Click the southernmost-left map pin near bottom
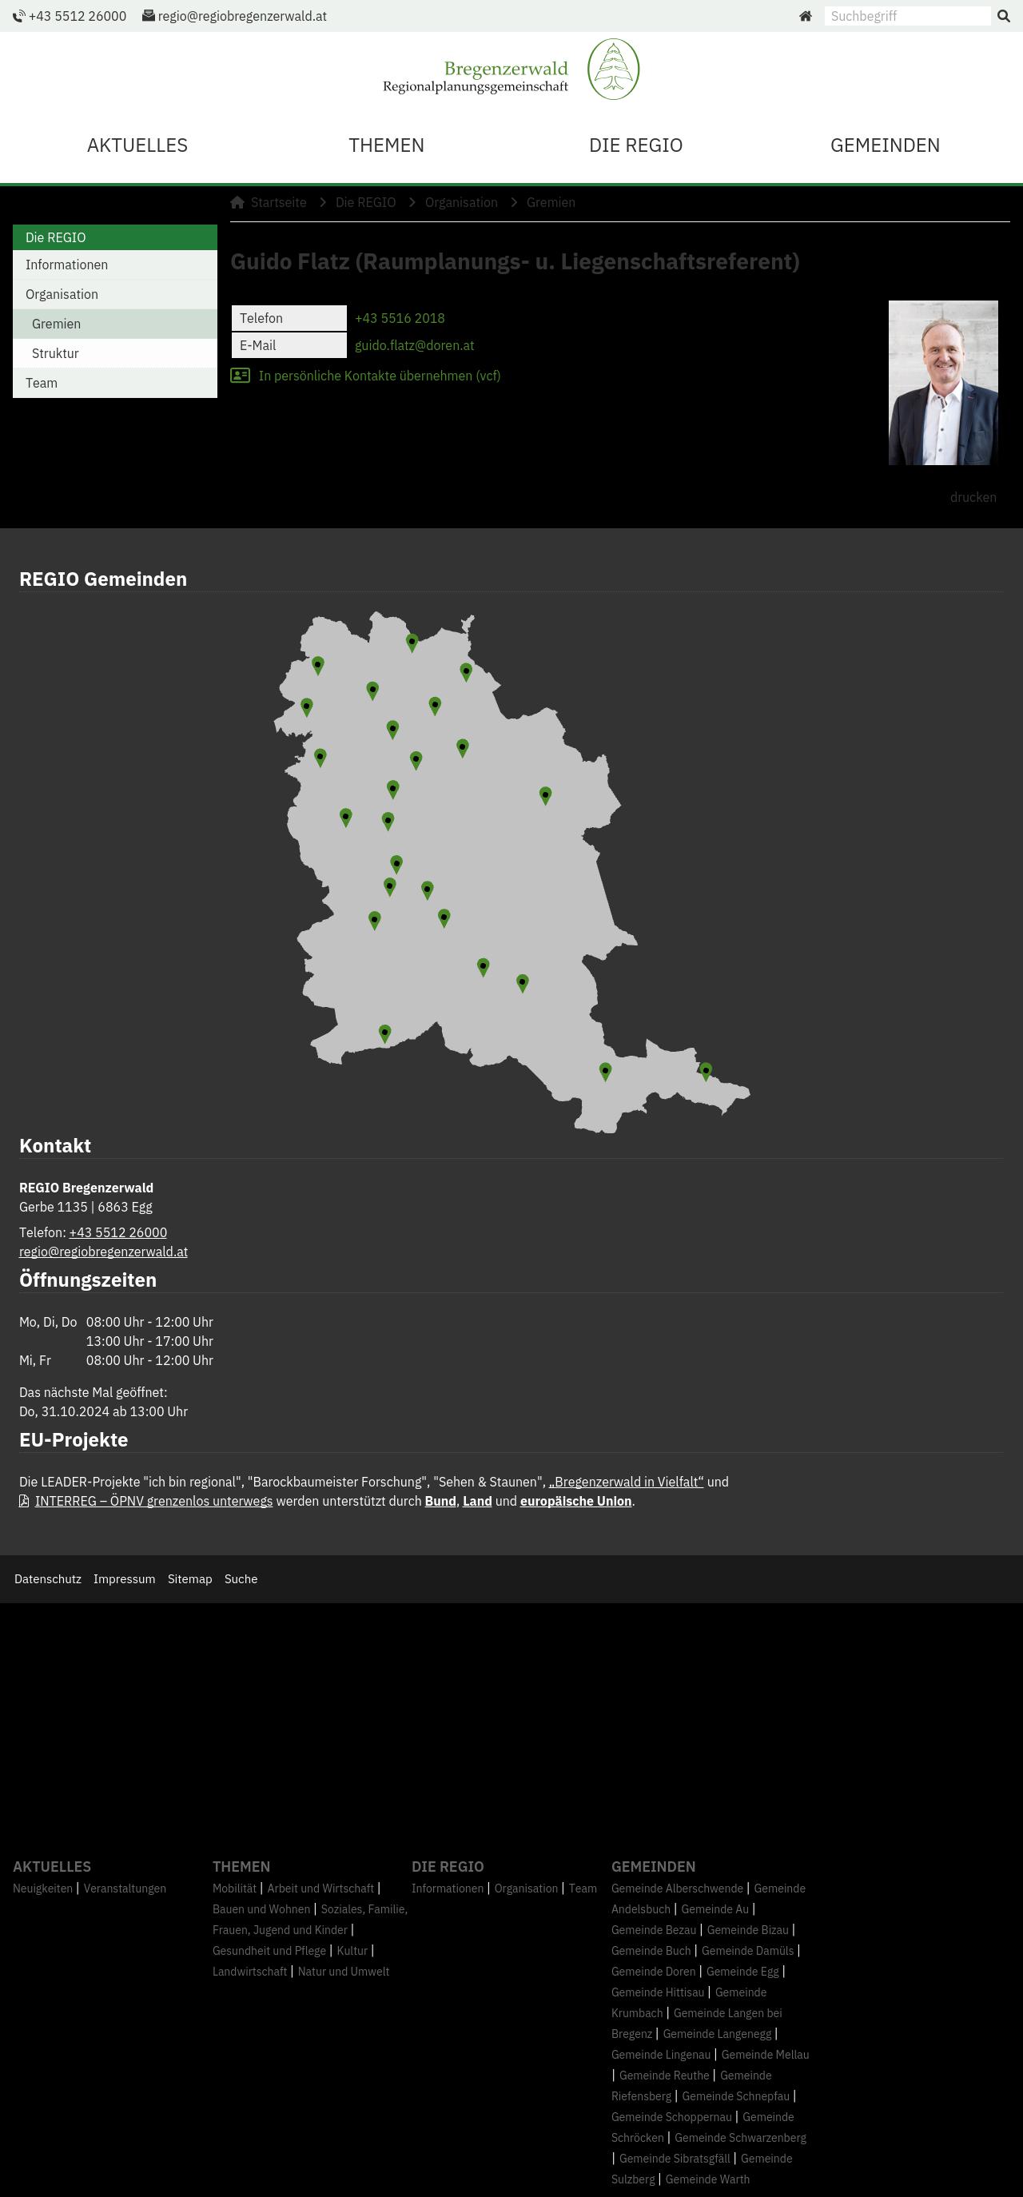The width and height of the screenshot is (1023, 2197). [384, 1033]
